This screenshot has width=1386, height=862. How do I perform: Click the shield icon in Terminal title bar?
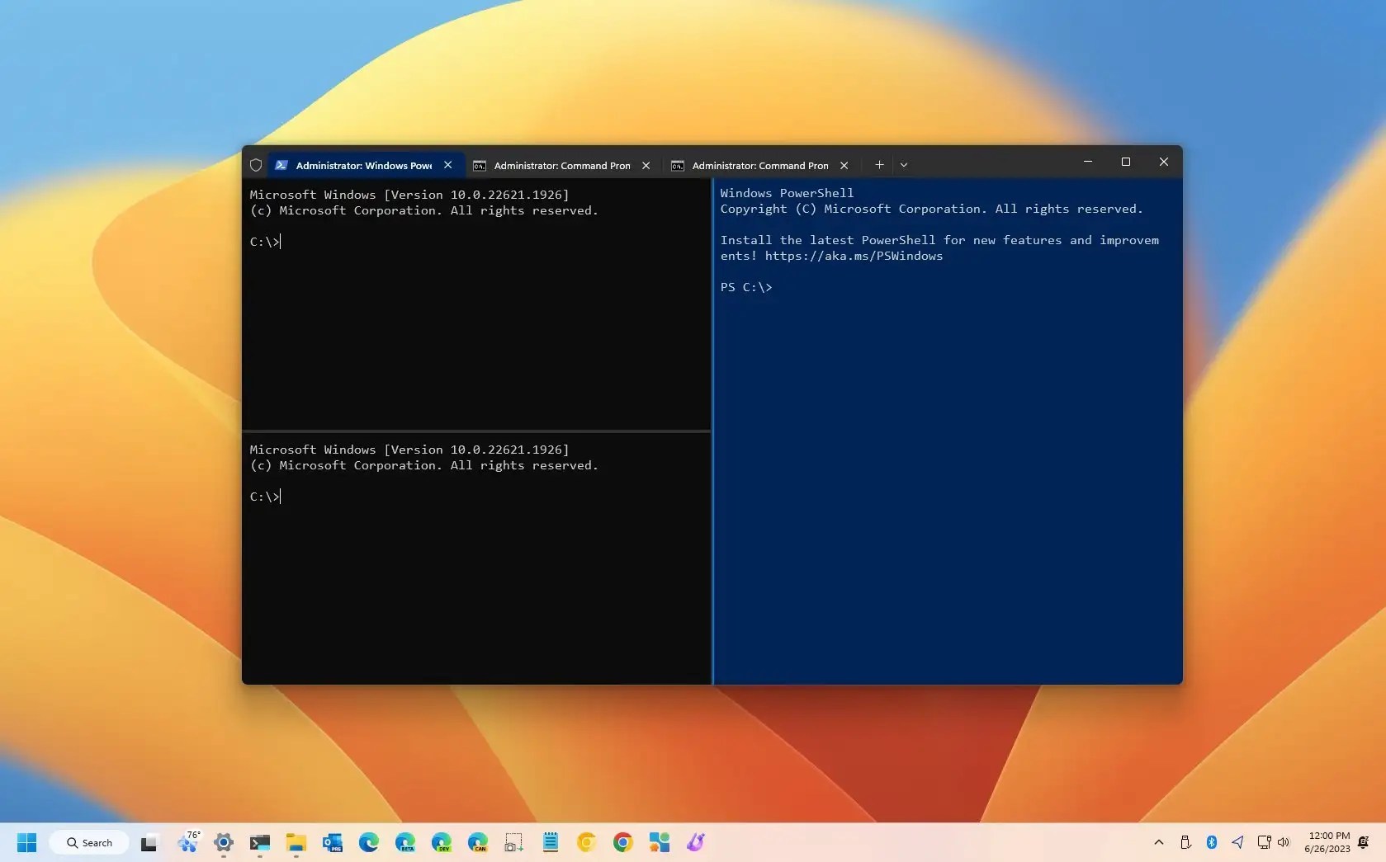click(x=255, y=165)
